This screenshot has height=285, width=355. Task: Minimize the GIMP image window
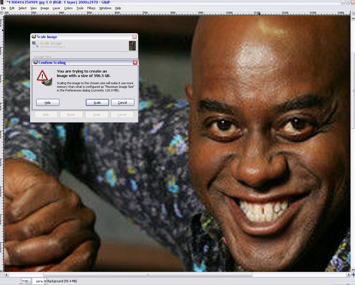[343, 2]
